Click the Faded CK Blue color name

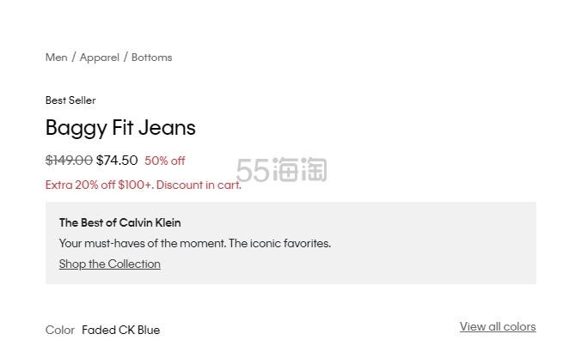[121, 330]
